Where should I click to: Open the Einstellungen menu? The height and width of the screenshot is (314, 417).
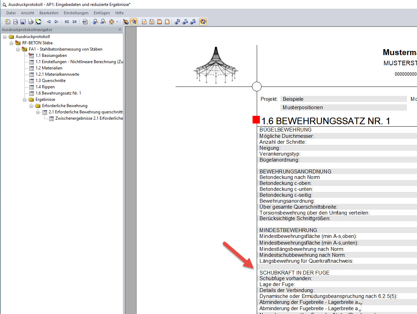(x=76, y=13)
